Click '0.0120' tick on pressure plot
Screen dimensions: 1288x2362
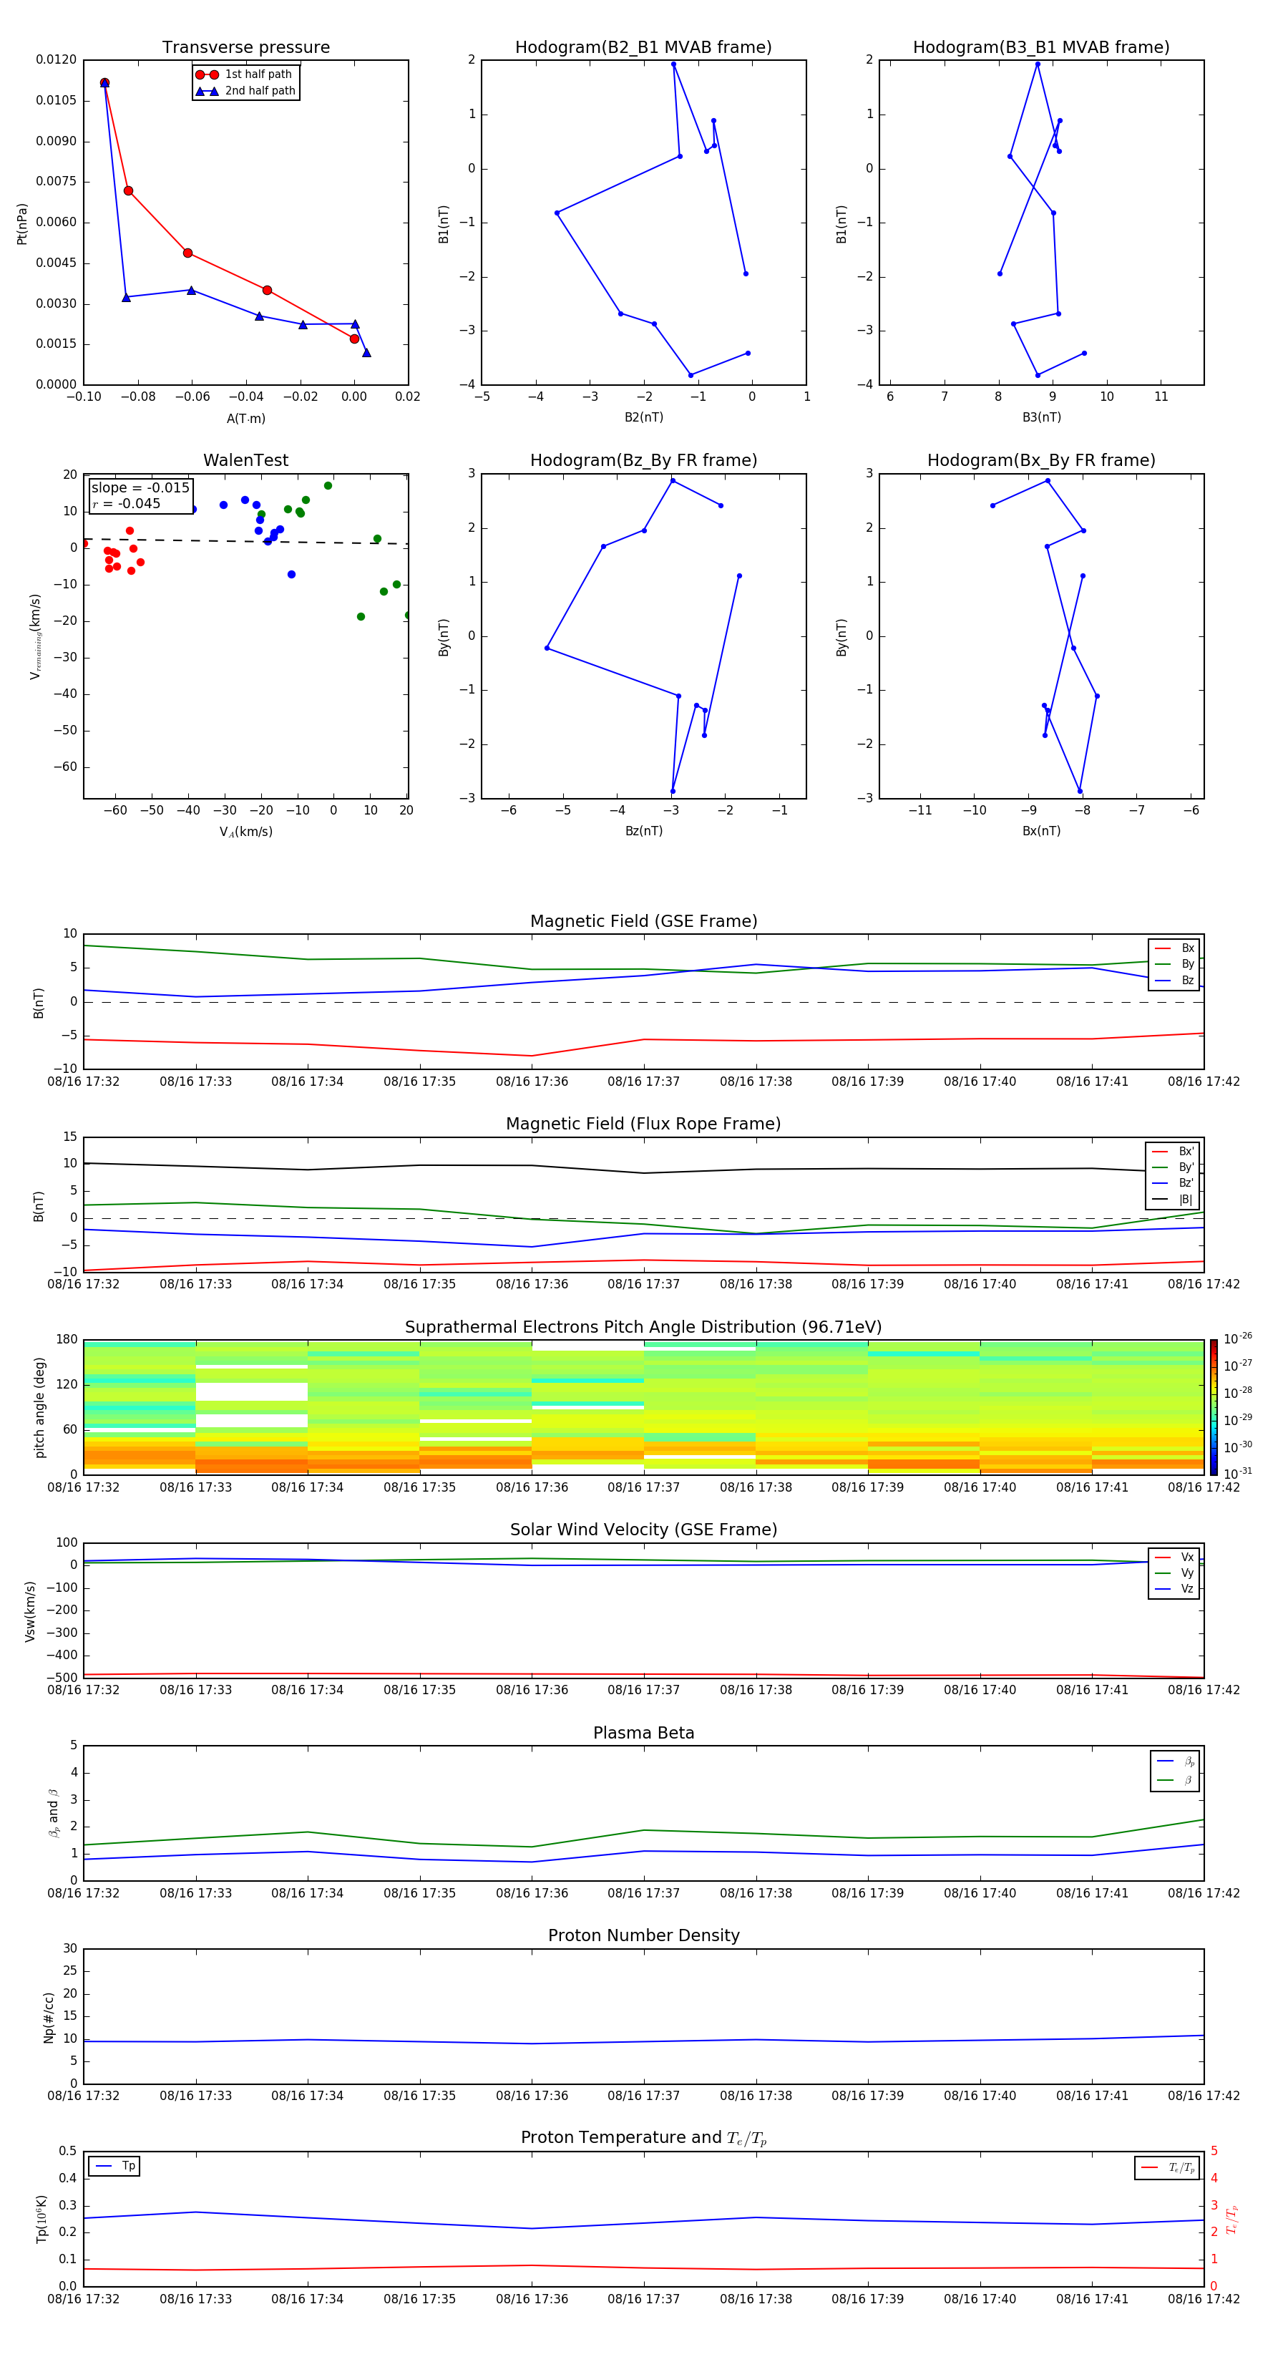pos(57,59)
